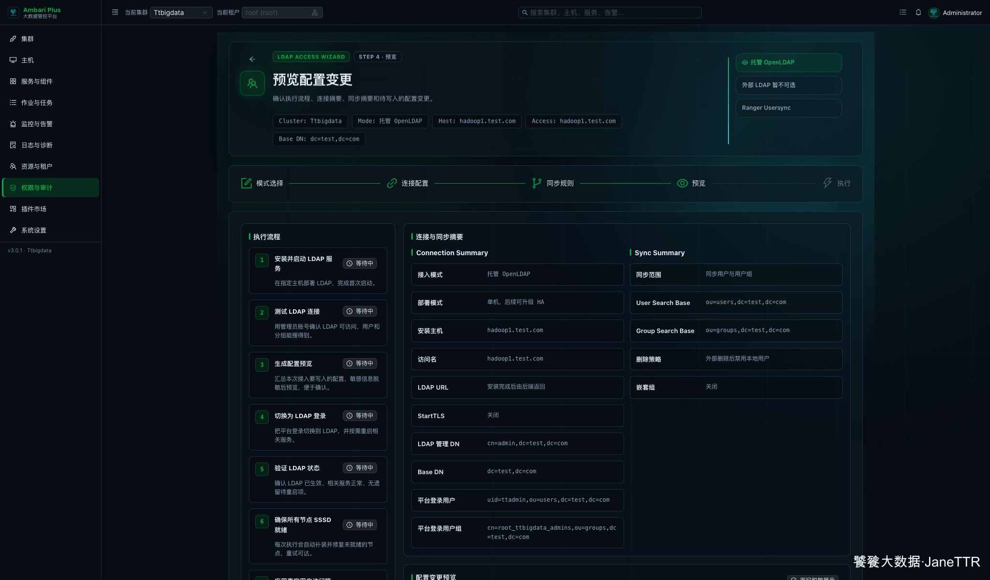Click the Host: hadoop1.test.com tag

(477, 121)
